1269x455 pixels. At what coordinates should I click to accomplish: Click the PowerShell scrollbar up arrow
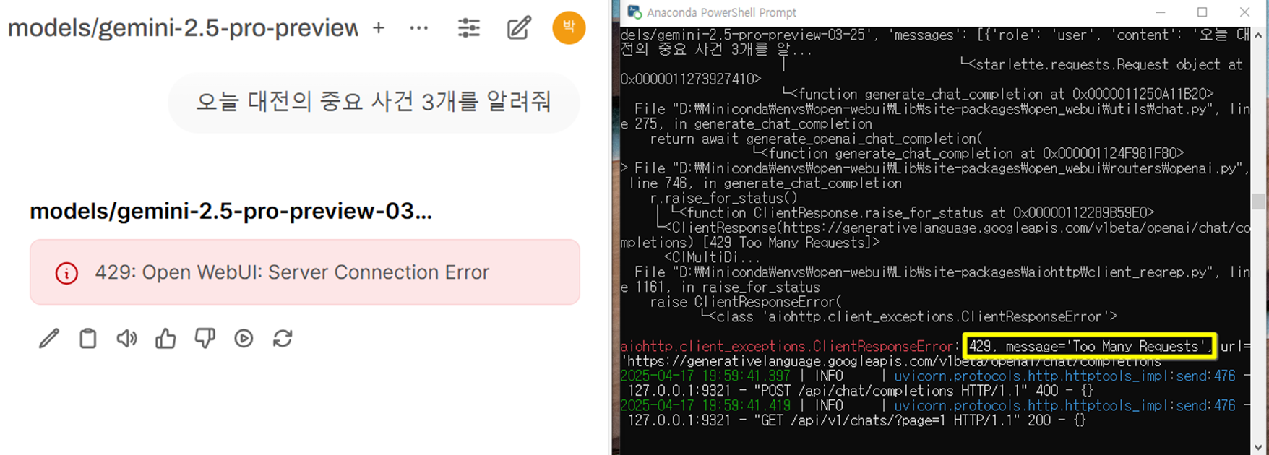pyautogui.click(x=1258, y=35)
